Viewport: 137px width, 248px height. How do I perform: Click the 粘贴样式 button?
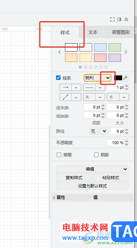pyautogui.click(x=111, y=178)
